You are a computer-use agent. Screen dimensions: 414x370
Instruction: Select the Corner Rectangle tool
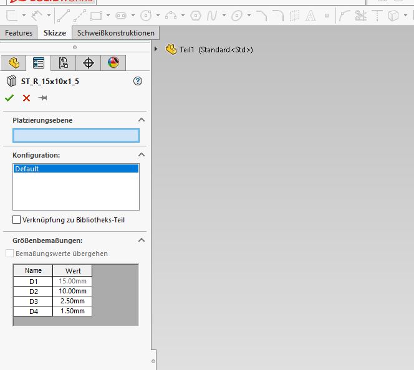pos(96,16)
